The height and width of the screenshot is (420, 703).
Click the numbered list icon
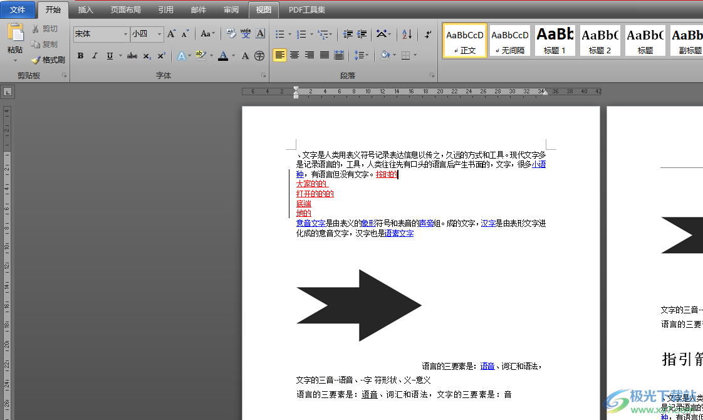click(x=302, y=34)
